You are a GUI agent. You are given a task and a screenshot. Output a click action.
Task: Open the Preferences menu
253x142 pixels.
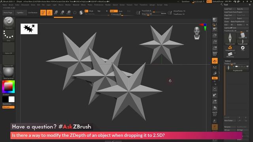point(99,5)
